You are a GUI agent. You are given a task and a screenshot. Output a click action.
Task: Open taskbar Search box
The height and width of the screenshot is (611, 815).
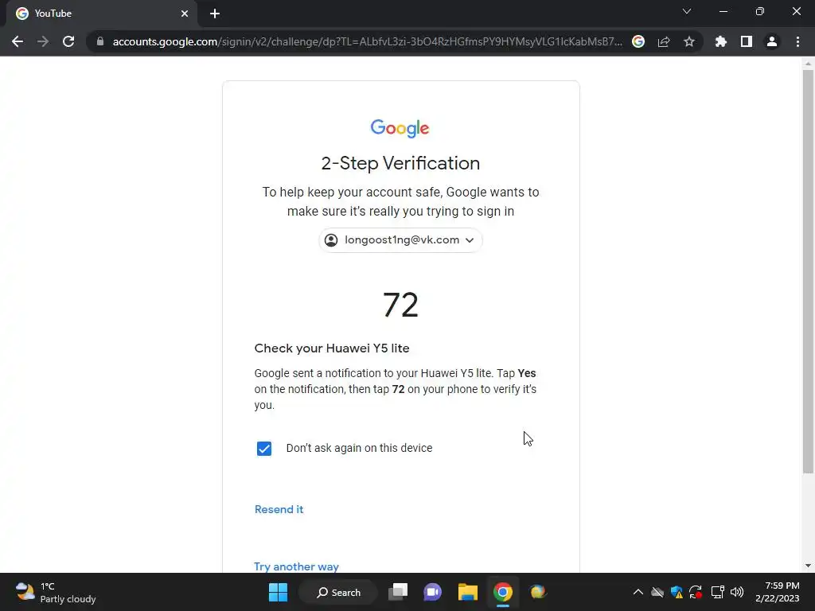(338, 592)
